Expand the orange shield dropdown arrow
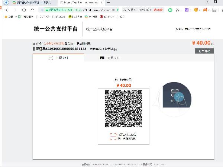223x167 pixels. [x=199, y=10]
